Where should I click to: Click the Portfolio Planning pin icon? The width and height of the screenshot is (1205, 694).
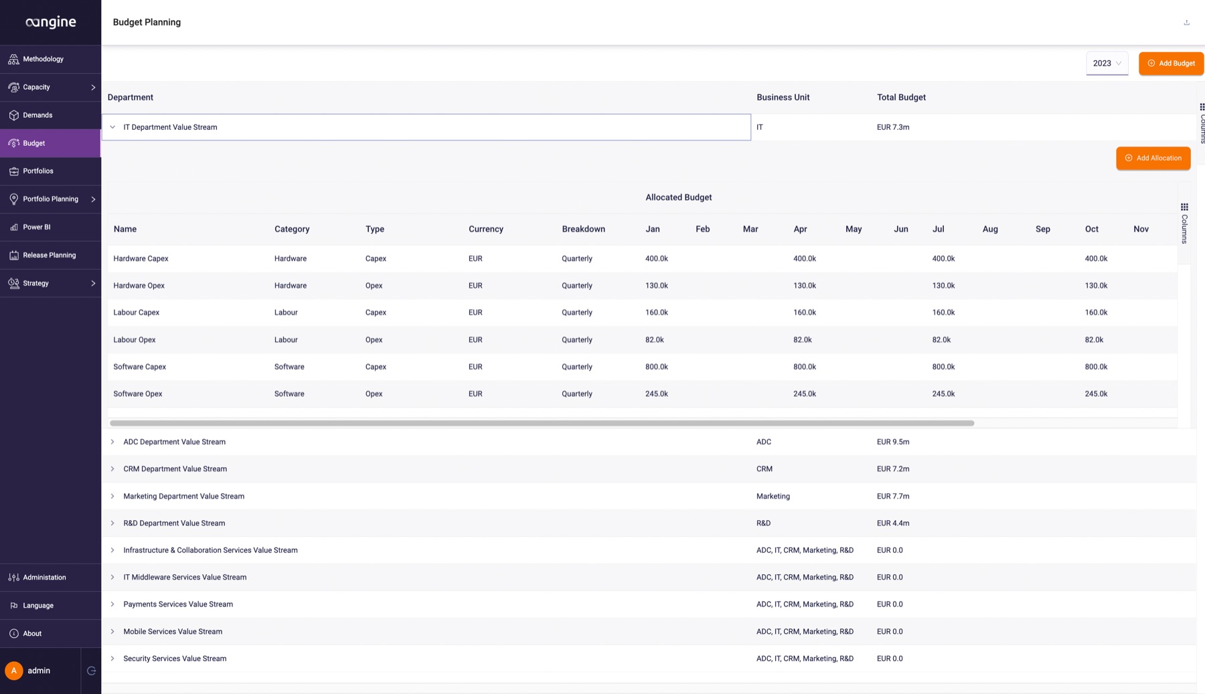click(13, 199)
